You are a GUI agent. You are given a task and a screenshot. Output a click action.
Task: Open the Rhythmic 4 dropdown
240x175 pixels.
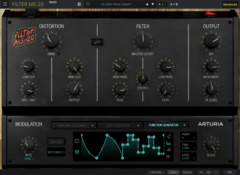tap(56, 152)
